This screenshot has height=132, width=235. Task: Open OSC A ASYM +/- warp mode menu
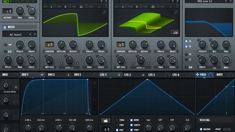pyautogui.click(x=69, y=67)
